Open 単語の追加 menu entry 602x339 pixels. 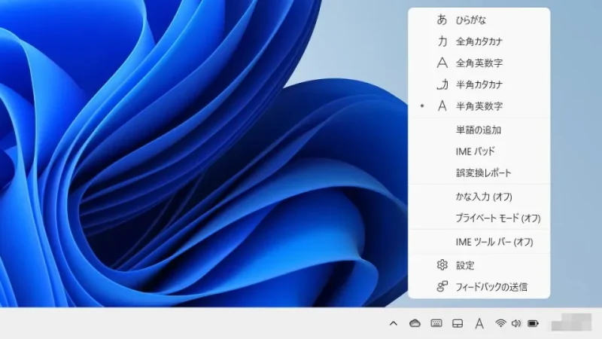click(x=478, y=130)
